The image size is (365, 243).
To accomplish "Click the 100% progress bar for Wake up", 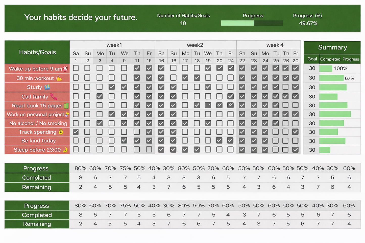I will [326, 68].
